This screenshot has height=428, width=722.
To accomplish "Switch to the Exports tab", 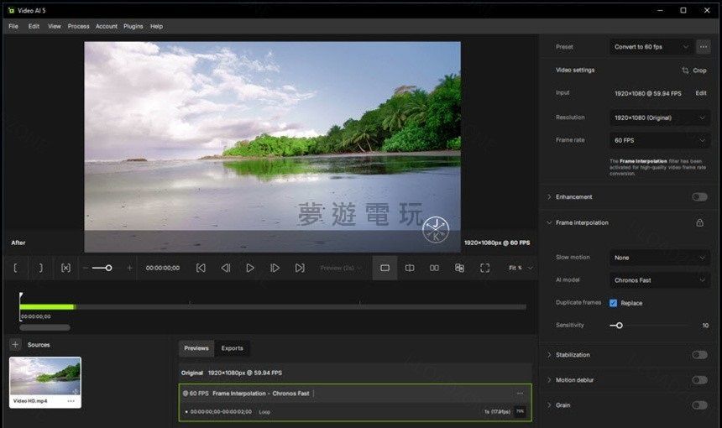I will pos(232,348).
